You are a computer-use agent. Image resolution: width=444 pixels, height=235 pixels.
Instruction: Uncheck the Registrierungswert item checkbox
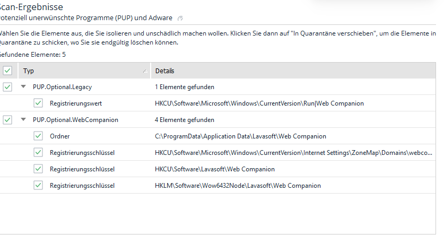tap(38, 103)
